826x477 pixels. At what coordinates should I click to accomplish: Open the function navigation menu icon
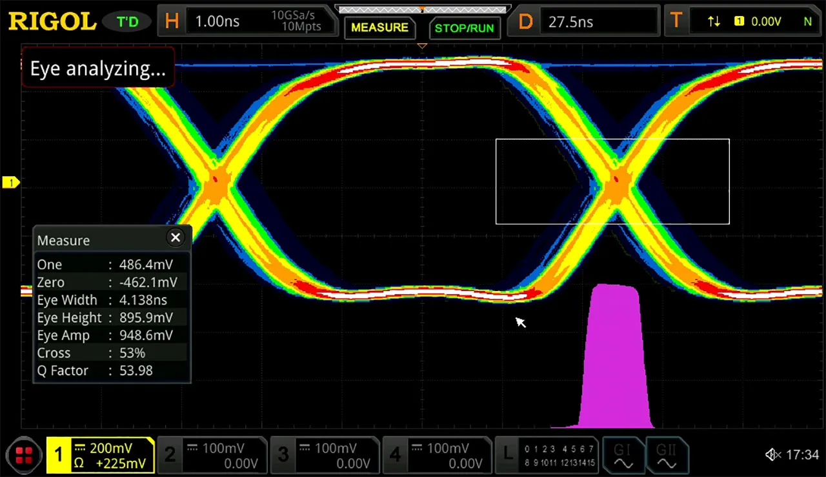[x=25, y=455]
